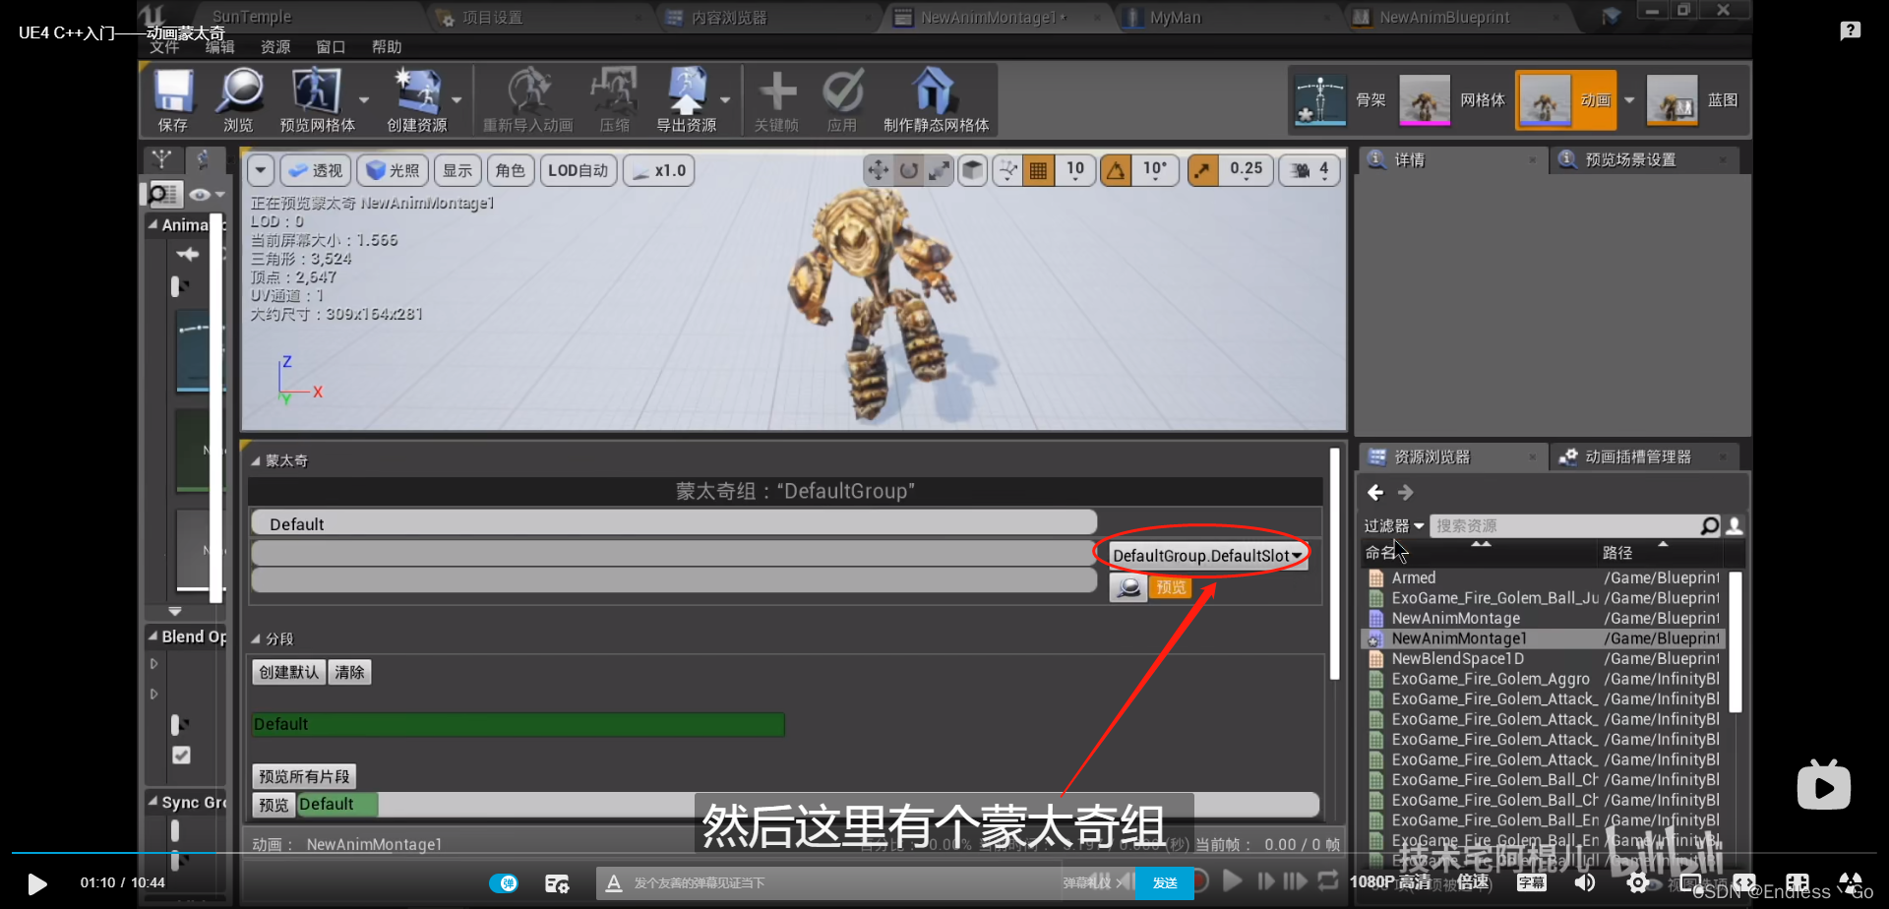The width and height of the screenshot is (1889, 909).
Task: Click 创建默认 button
Action: [x=289, y=672]
